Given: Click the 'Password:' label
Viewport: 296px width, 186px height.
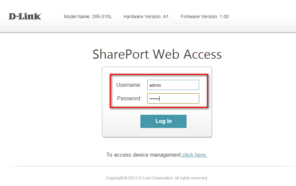Looking at the screenshot, I should pos(129,98).
